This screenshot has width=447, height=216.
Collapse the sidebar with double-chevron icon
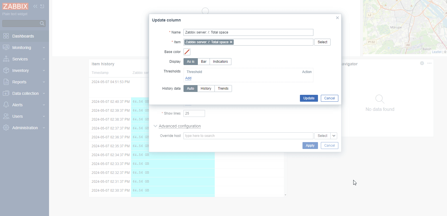click(35, 6)
